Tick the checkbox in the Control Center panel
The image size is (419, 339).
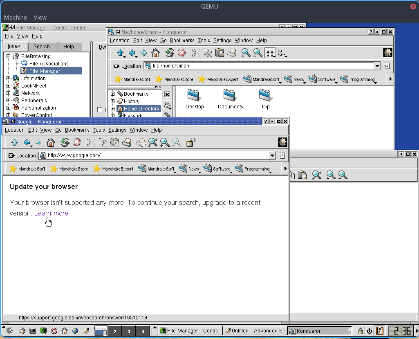100,110
